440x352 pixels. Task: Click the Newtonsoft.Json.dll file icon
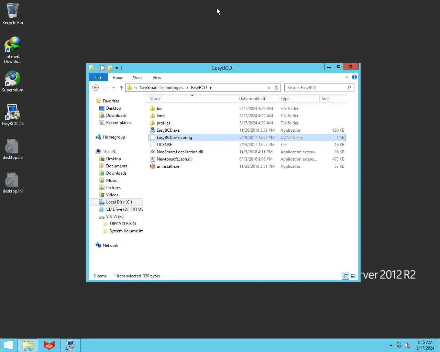153,159
